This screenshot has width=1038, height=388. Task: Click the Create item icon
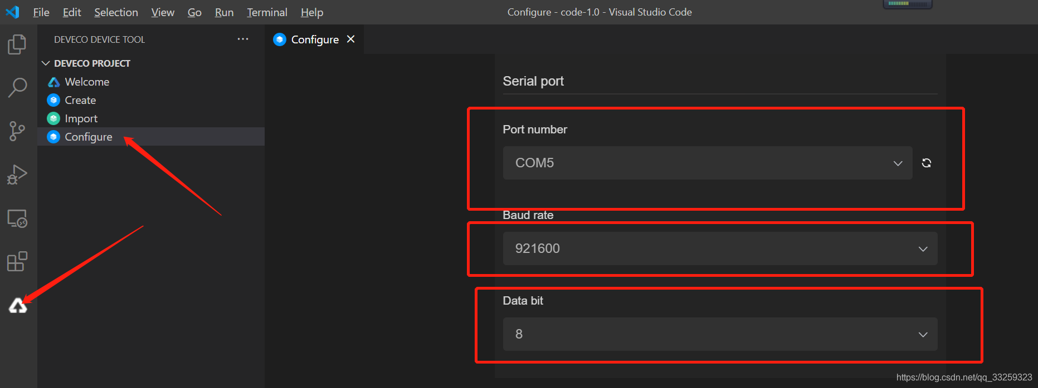53,100
